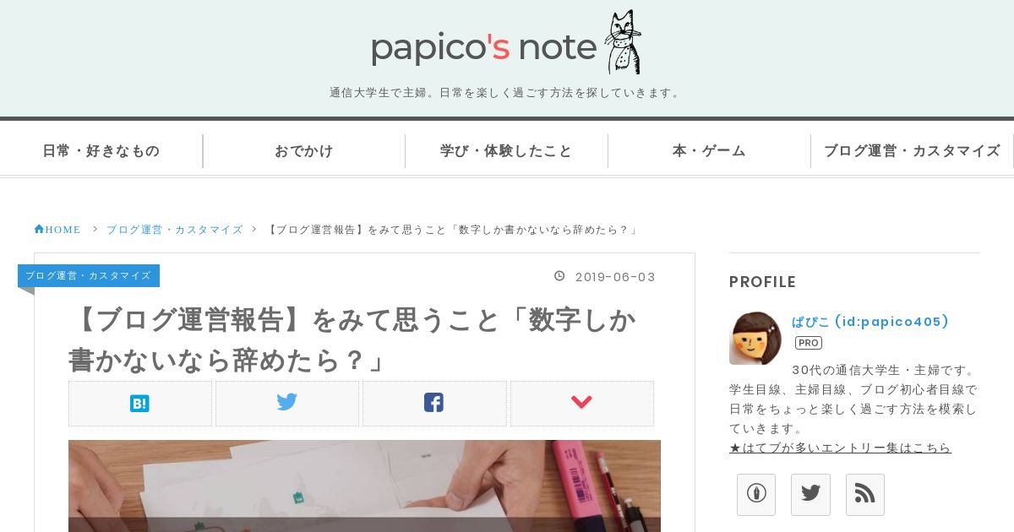
Task: Share the post using Facebook icon
Action: 434,404
